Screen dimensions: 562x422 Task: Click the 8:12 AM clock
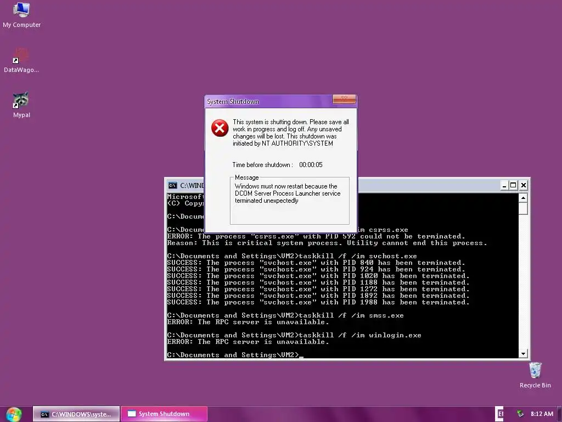click(x=542, y=414)
